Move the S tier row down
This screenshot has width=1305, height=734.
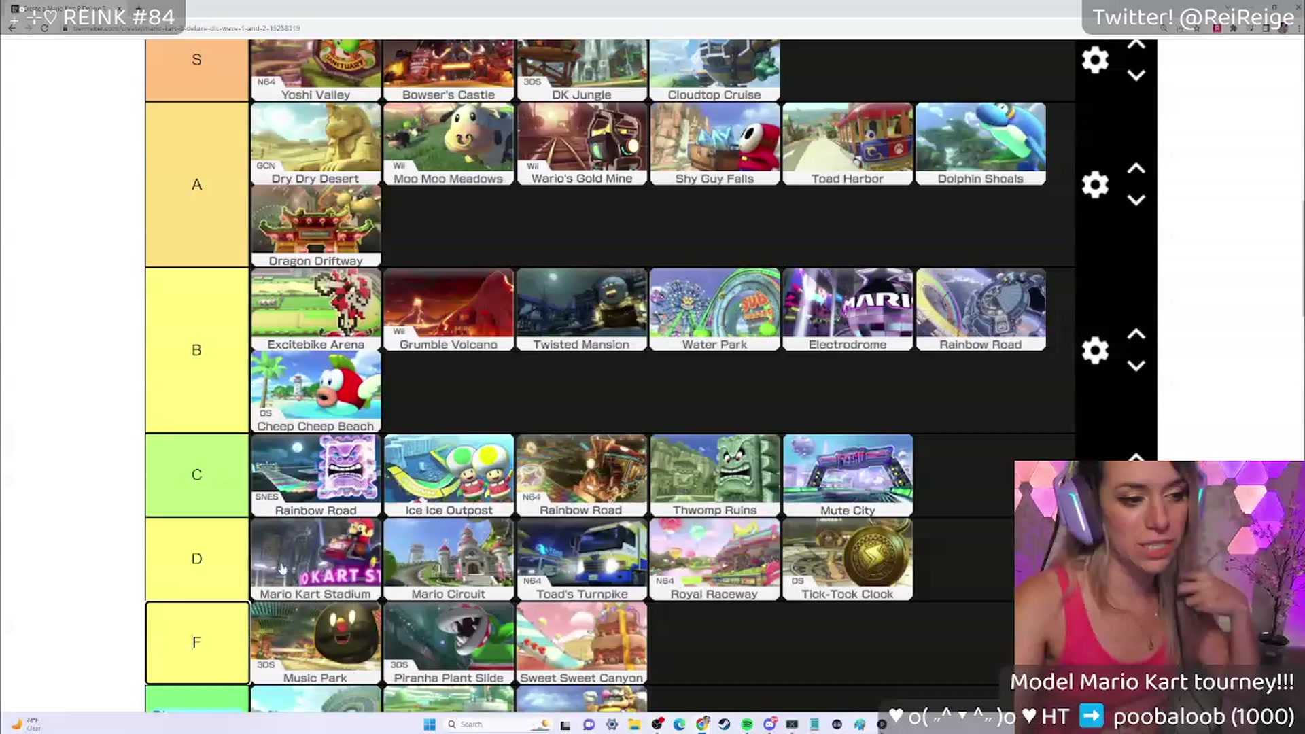point(1136,75)
